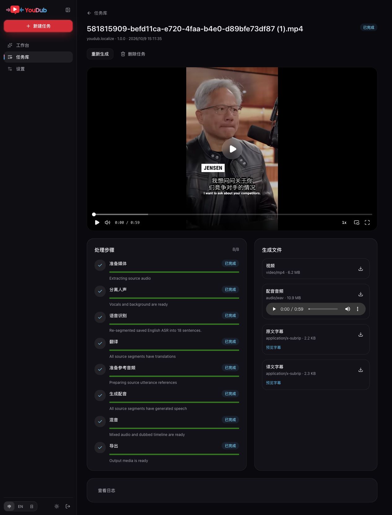Screen dimensions: 392x515
Task: Click the video file name title
Action: pos(195,29)
